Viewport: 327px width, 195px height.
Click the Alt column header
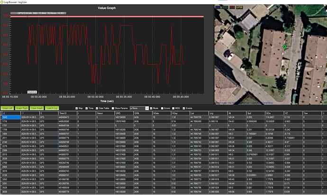coord(236,113)
